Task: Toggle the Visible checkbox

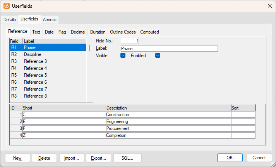Action: click(123, 56)
